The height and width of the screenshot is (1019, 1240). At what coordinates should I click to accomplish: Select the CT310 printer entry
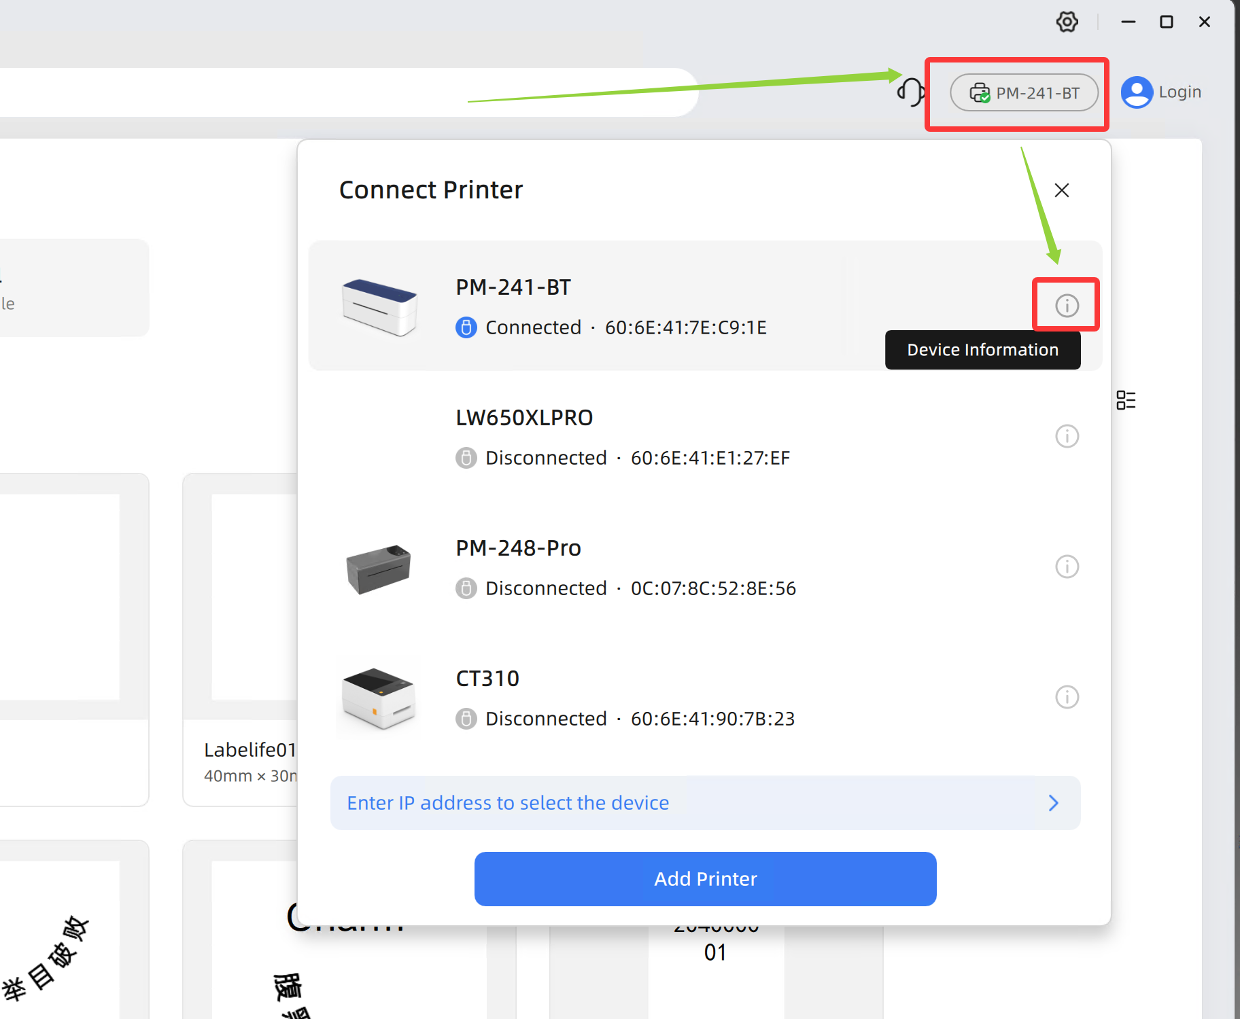pyautogui.click(x=705, y=697)
